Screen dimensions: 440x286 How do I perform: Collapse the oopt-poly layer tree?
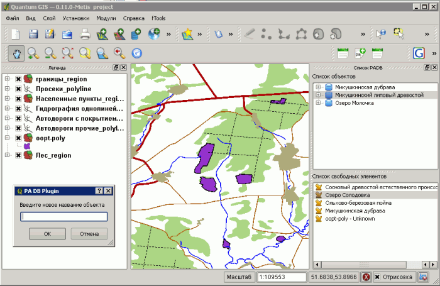[x=7, y=138]
